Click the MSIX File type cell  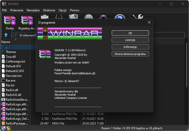(58, 123)
